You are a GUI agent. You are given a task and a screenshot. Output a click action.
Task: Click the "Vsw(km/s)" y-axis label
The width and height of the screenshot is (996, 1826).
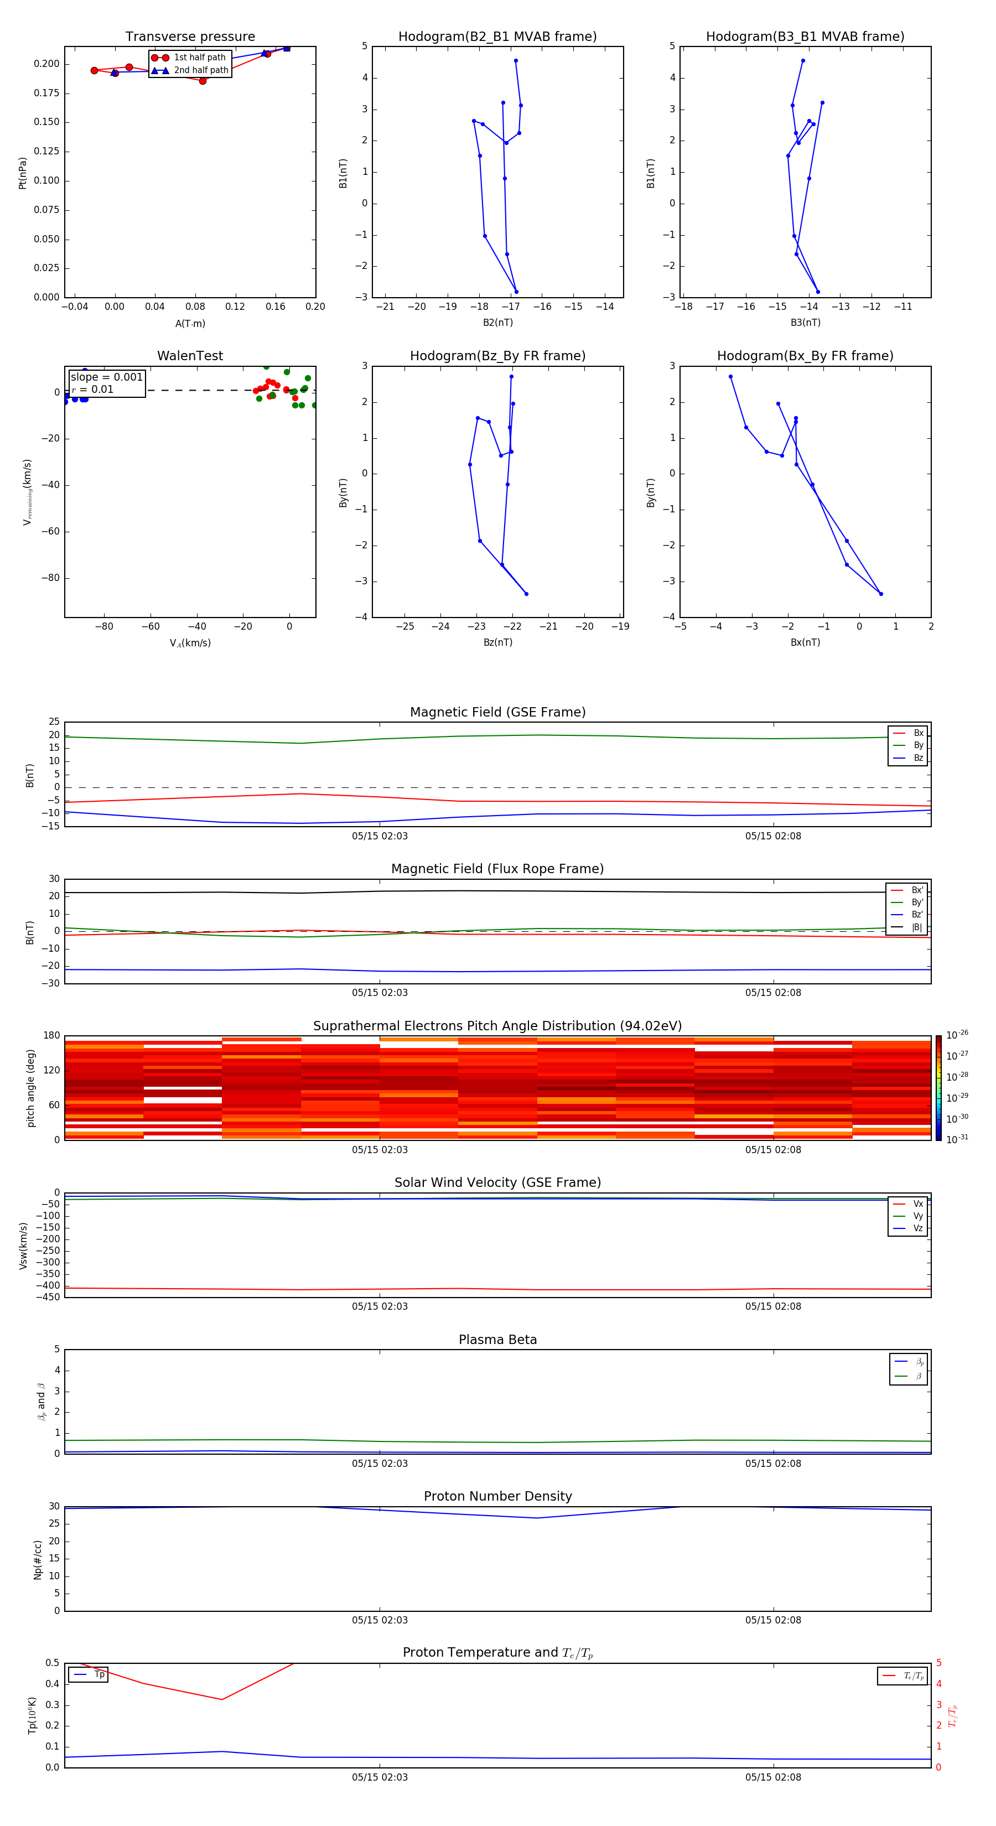(23, 1246)
